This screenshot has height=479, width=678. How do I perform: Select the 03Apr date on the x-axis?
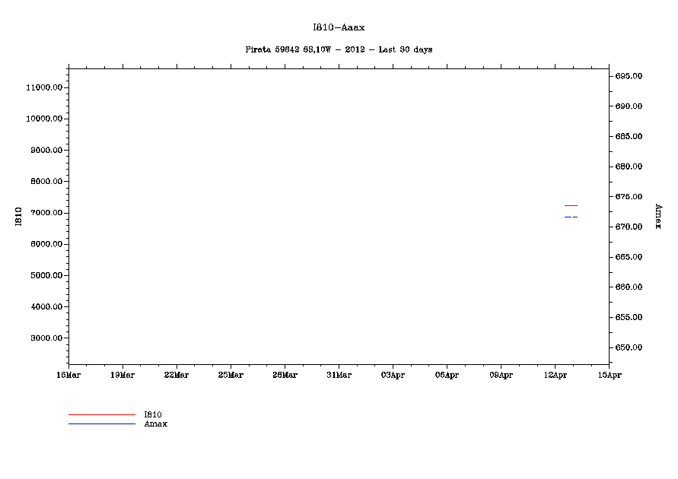click(393, 375)
